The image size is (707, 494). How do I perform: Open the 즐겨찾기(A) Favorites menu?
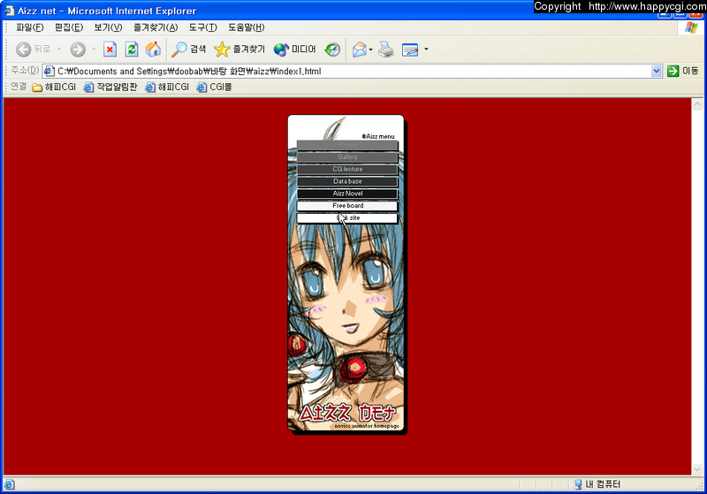coord(156,27)
